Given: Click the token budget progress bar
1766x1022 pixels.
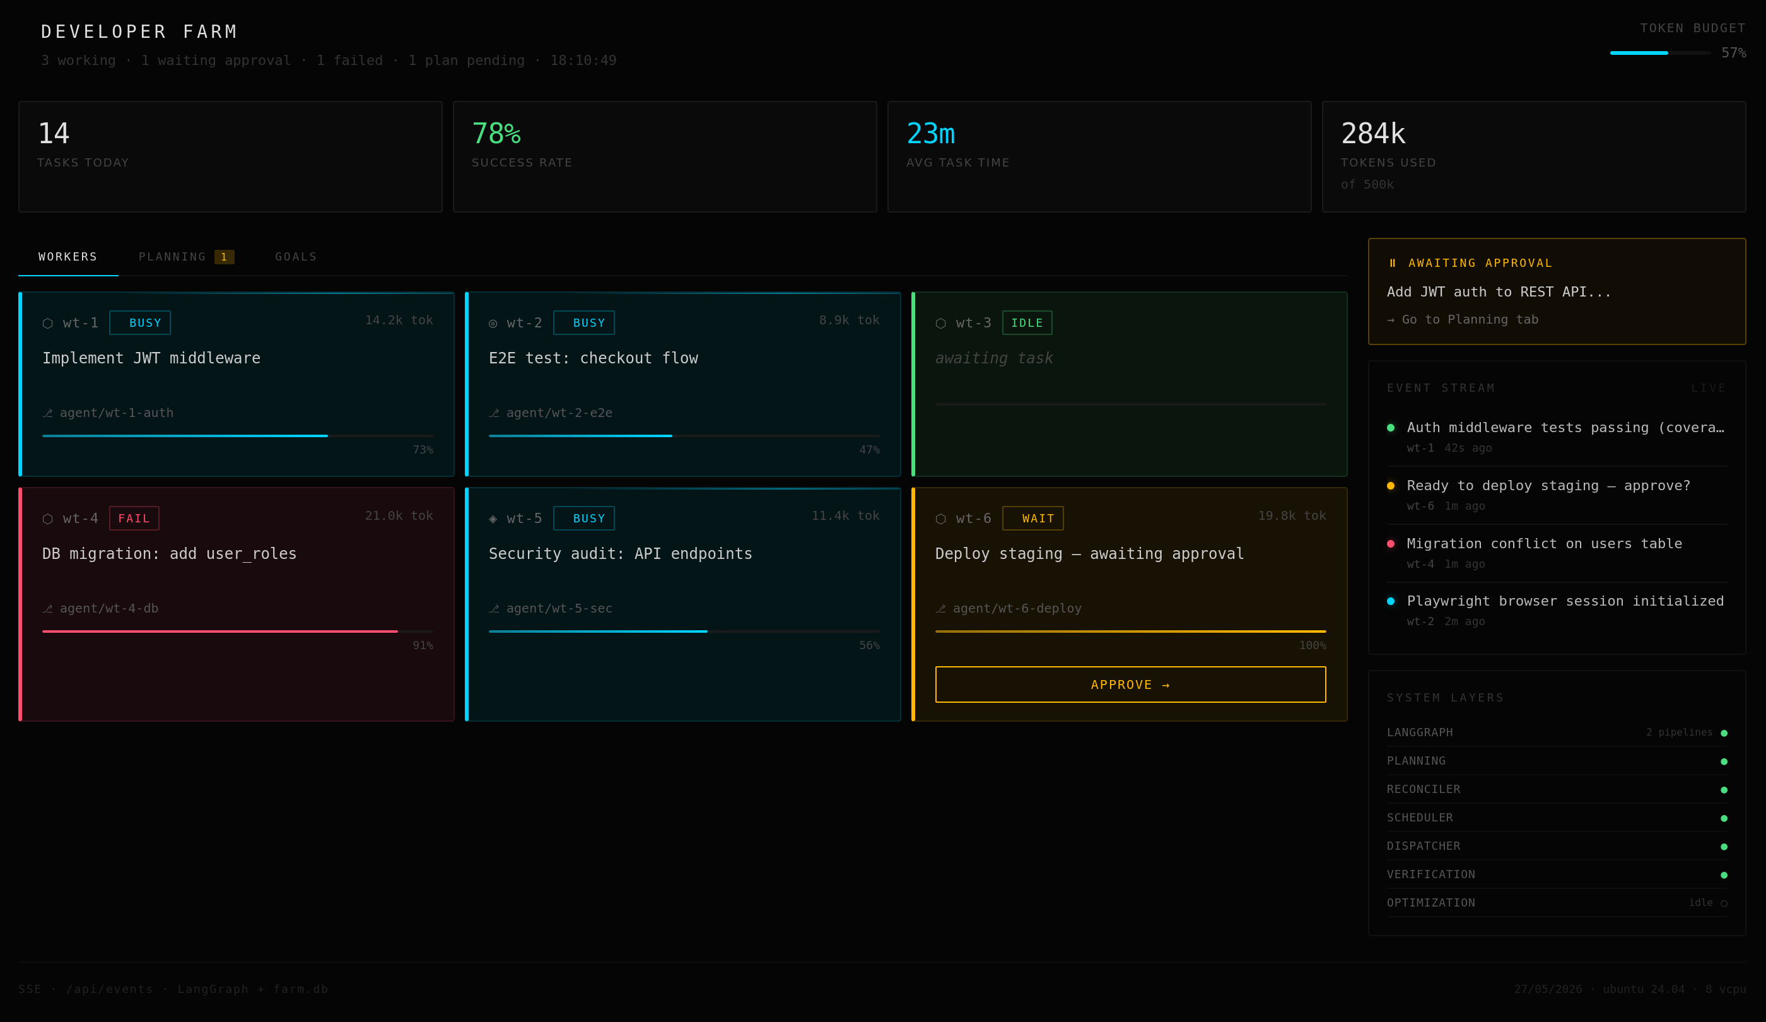Looking at the screenshot, I should point(1660,53).
